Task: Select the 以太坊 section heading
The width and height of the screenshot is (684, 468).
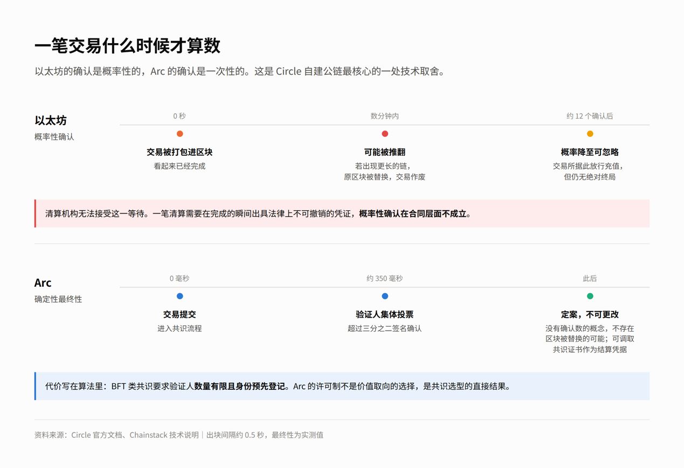Action: pyautogui.click(x=51, y=120)
